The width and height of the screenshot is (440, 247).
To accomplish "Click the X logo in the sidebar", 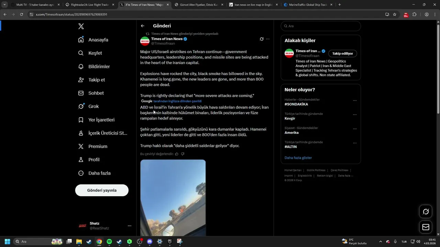I will pyautogui.click(x=81, y=26).
